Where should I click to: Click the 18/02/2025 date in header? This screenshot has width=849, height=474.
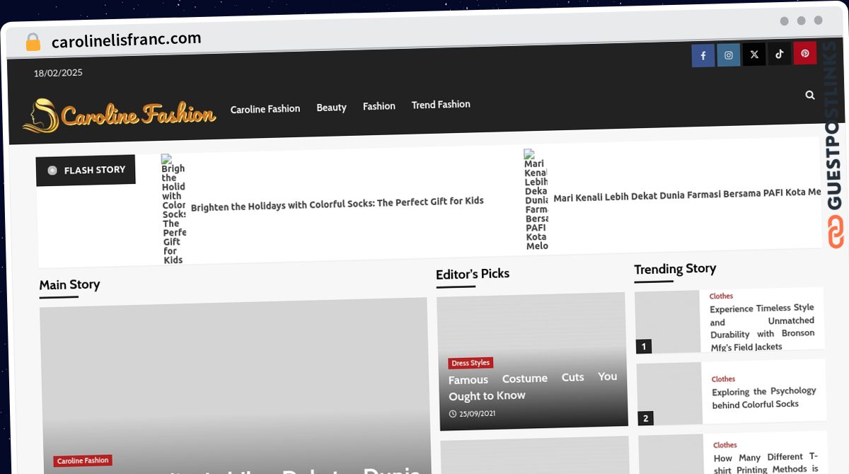[58, 73]
